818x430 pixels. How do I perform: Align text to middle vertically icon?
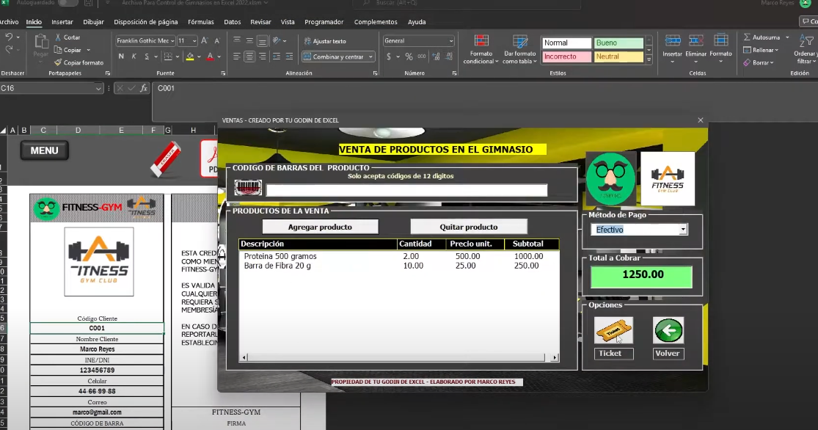point(249,40)
